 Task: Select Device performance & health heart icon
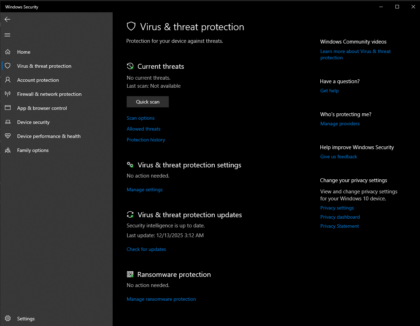click(x=8, y=136)
